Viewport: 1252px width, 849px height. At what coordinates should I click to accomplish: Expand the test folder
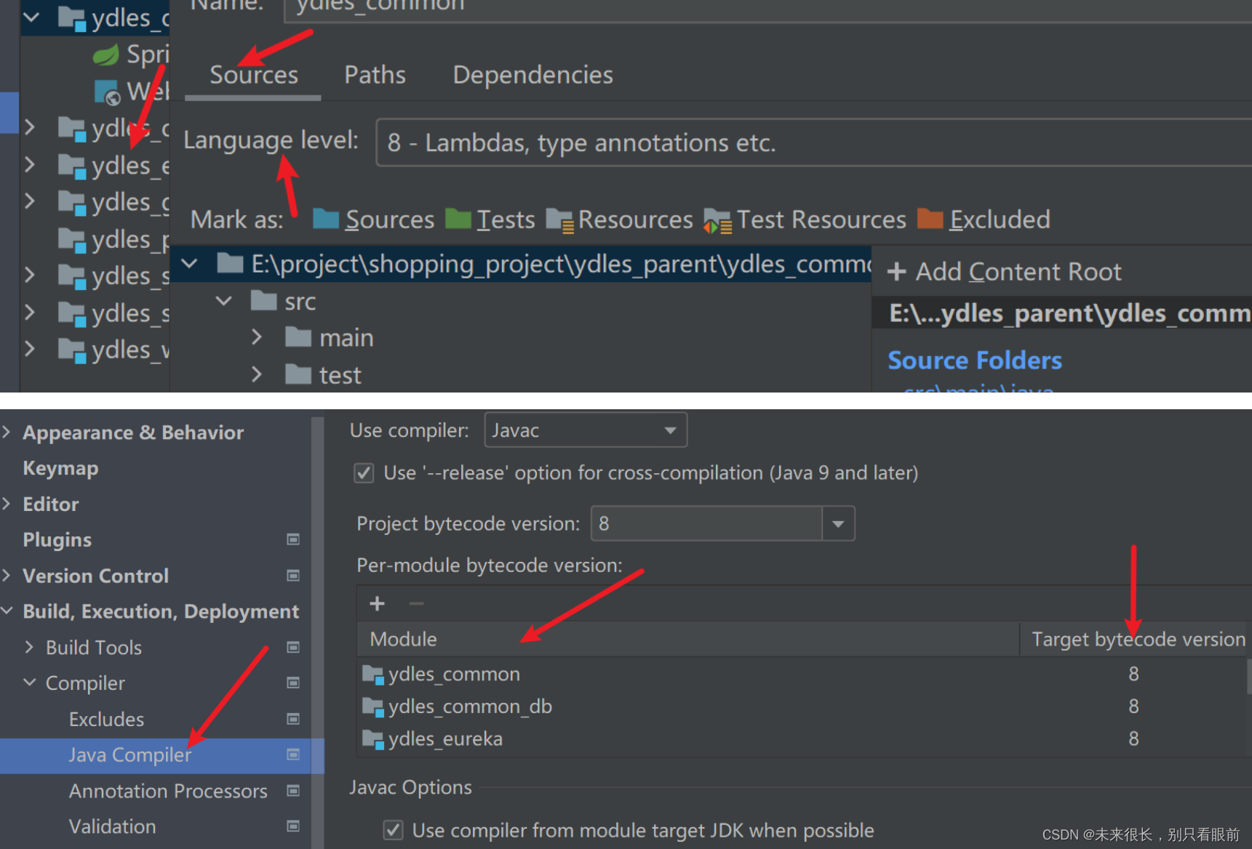[256, 374]
